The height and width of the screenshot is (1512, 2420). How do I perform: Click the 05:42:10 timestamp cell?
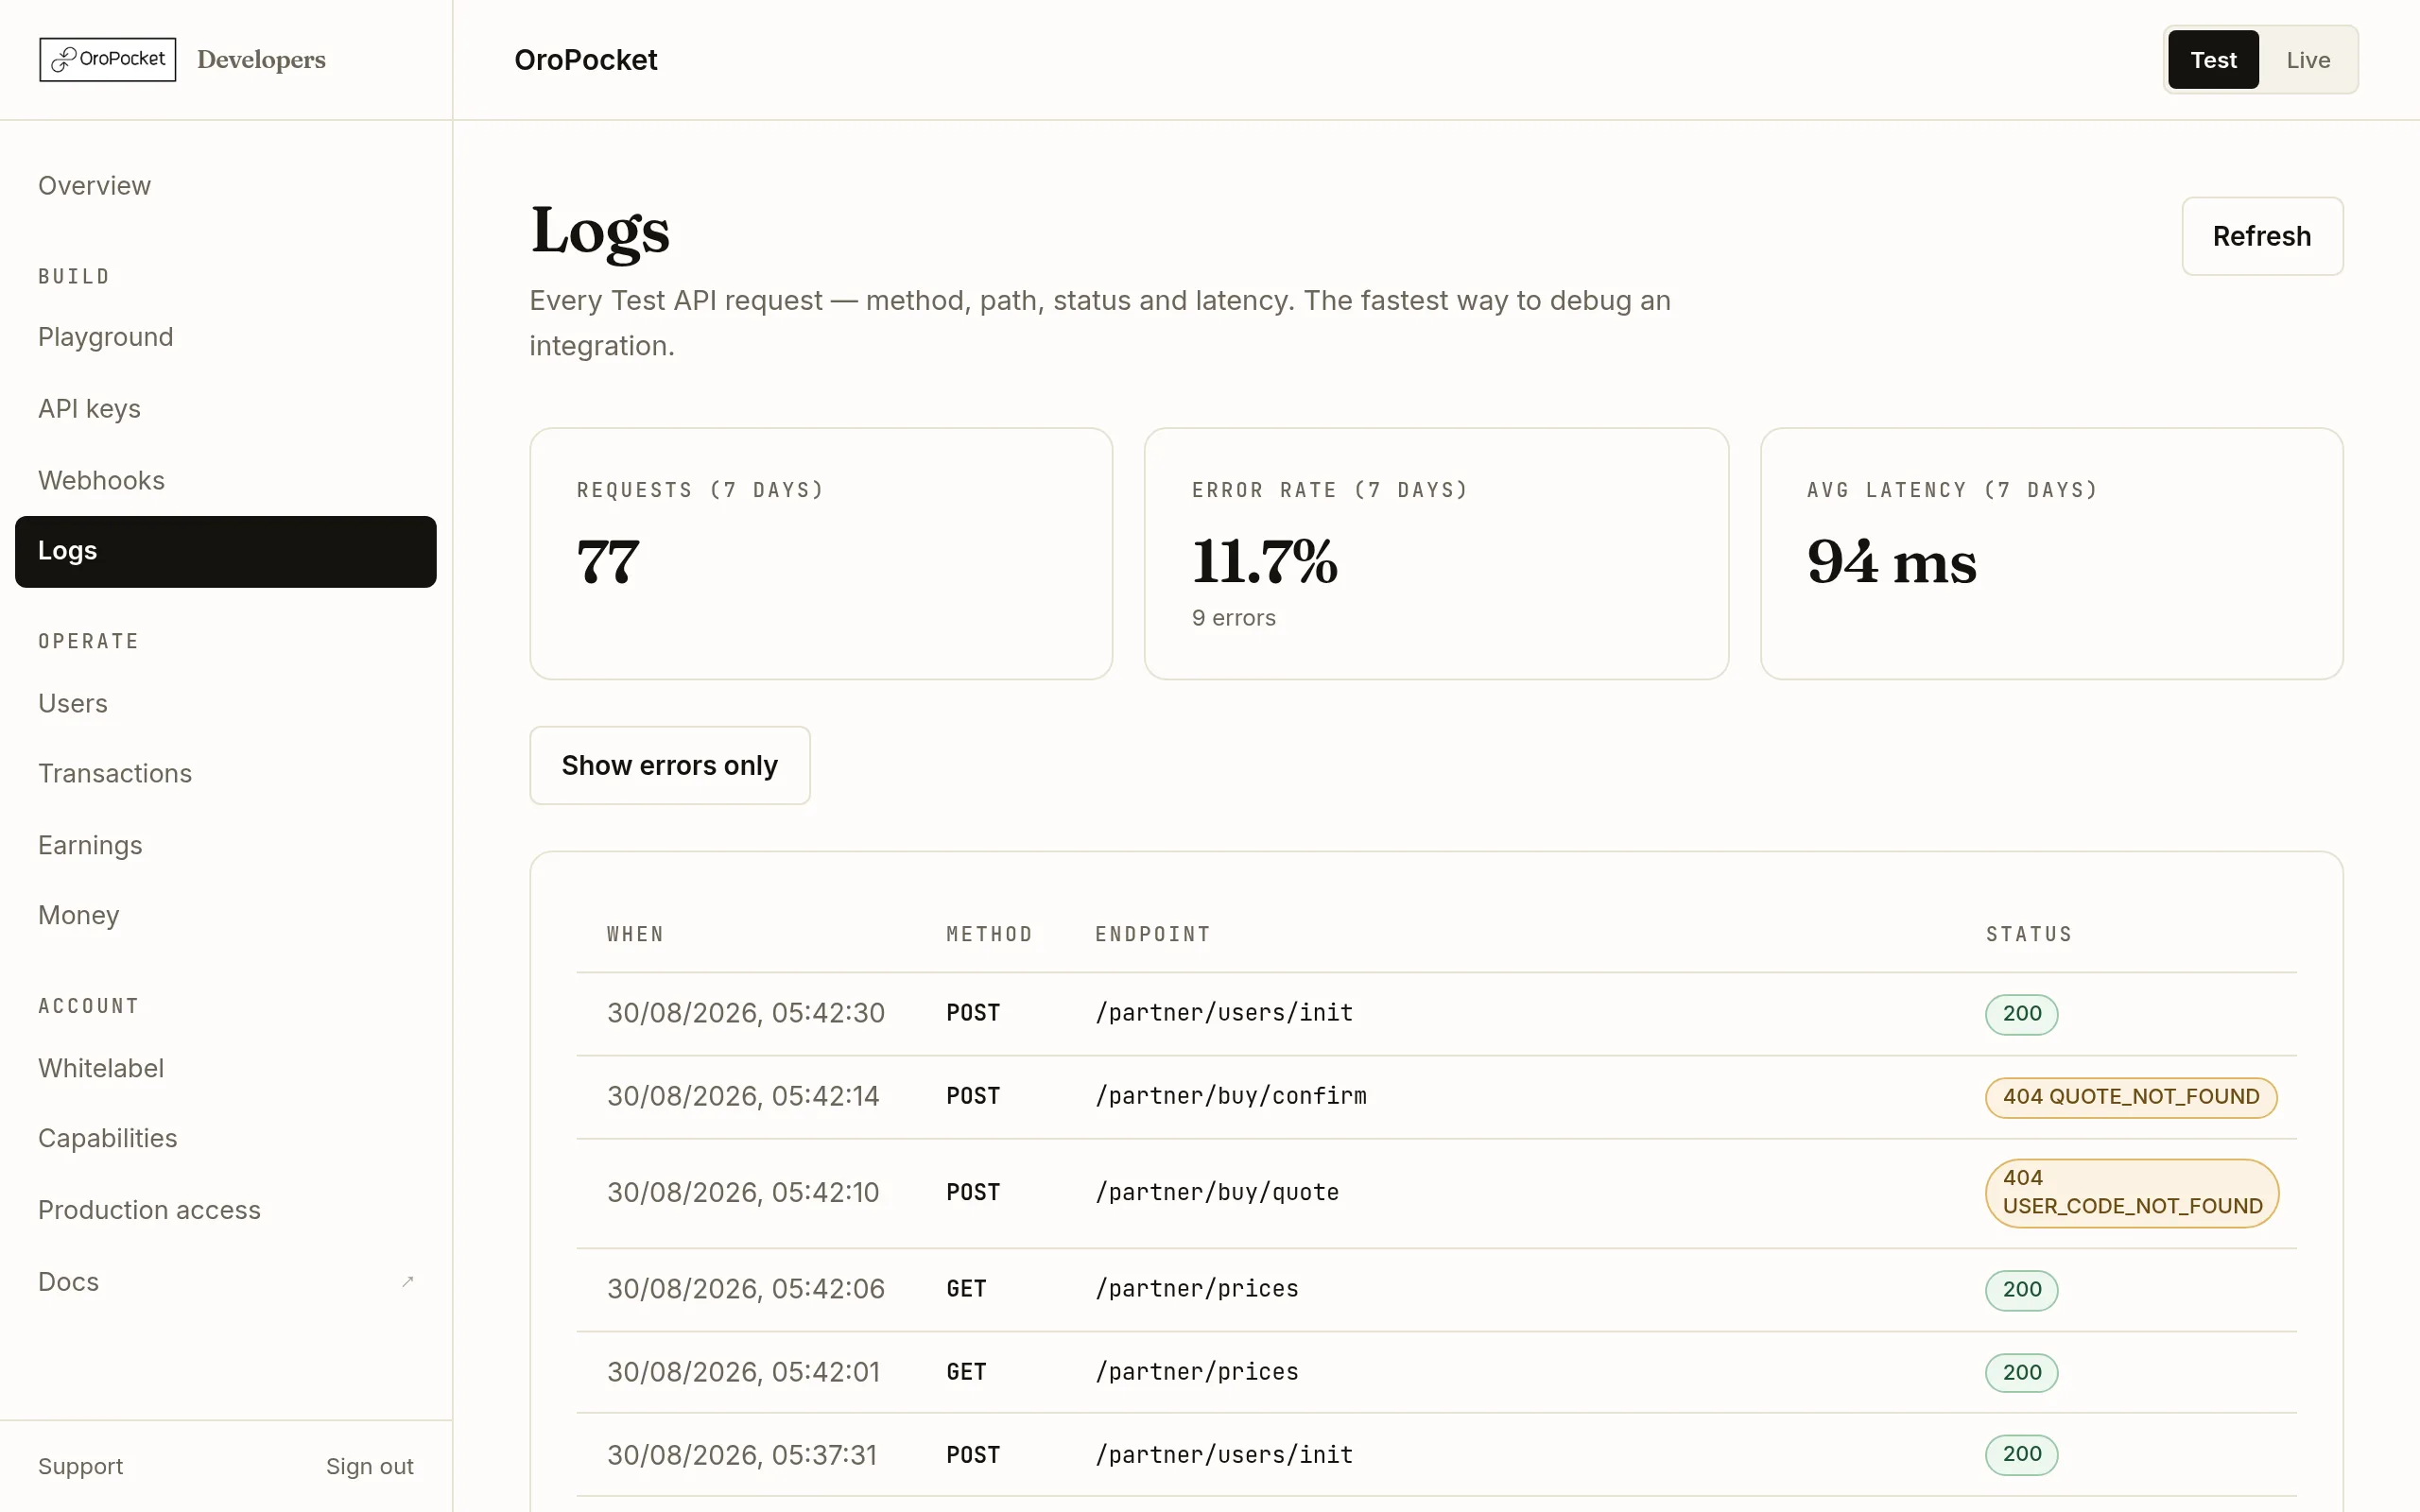[x=743, y=1193]
